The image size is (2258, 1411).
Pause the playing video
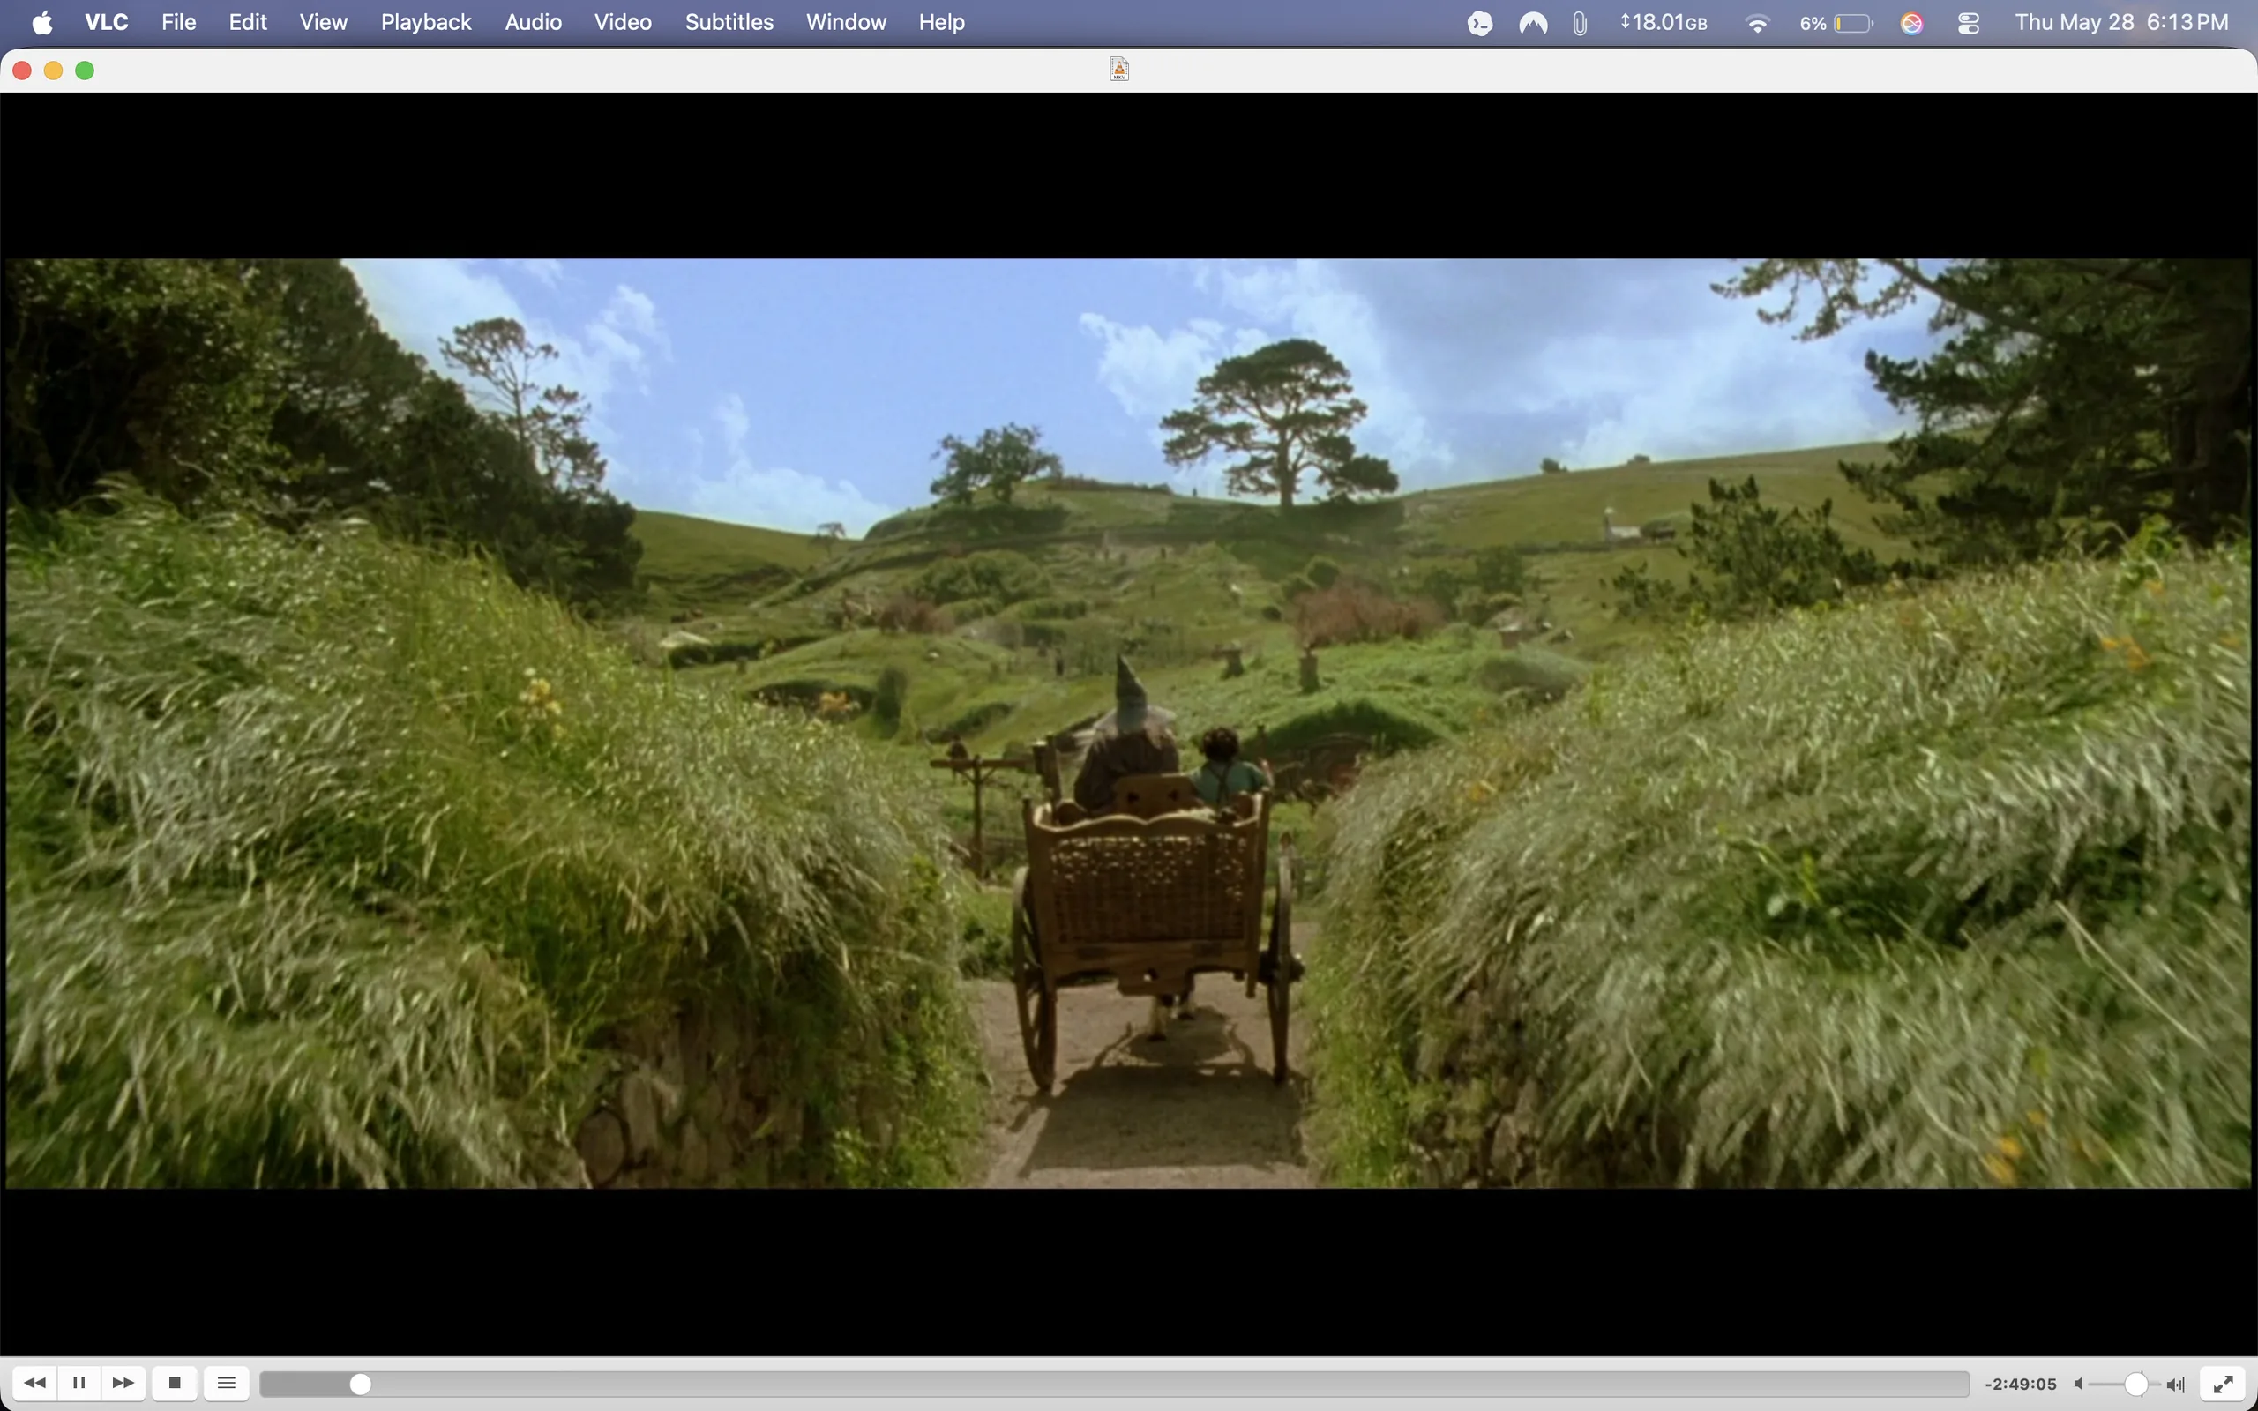click(79, 1383)
